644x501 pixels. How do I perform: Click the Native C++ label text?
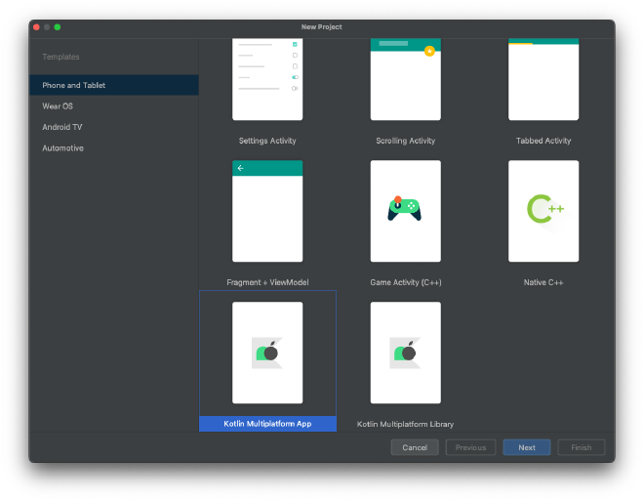click(x=543, y=282)
